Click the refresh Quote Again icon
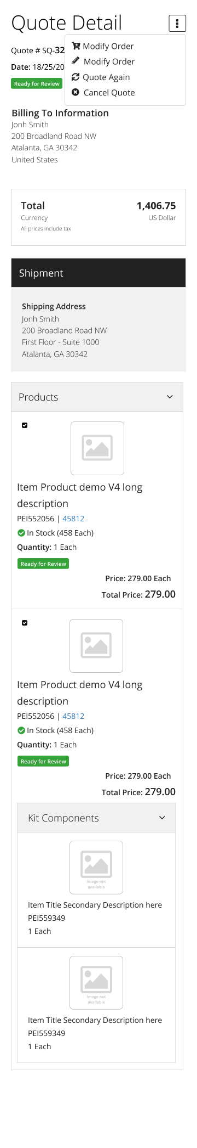This screenshot has width=197, height=1148. (x=76, y=77)
